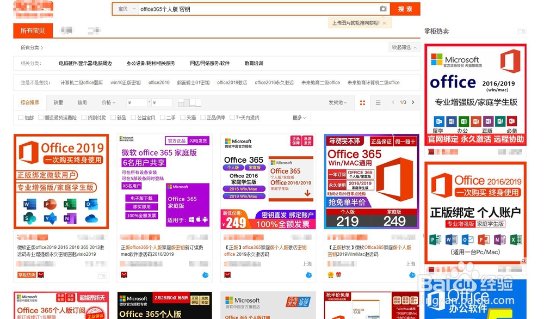This screenshot has height=319, width=544.
Task: Check the 天猫 filter
Action: pyautogui.click(x=182, y=118)
